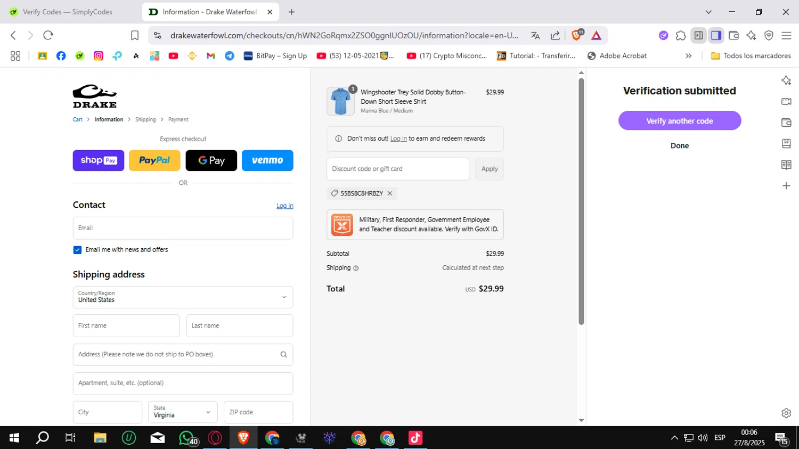Open the browser hamburger menu
Viewport: 799px width, 449px height.
(x=786, y=36)
